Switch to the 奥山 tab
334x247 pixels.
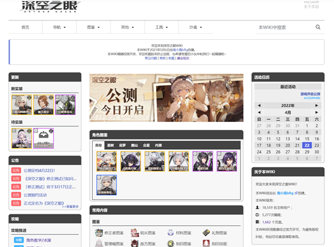click(x=134, y=146)
